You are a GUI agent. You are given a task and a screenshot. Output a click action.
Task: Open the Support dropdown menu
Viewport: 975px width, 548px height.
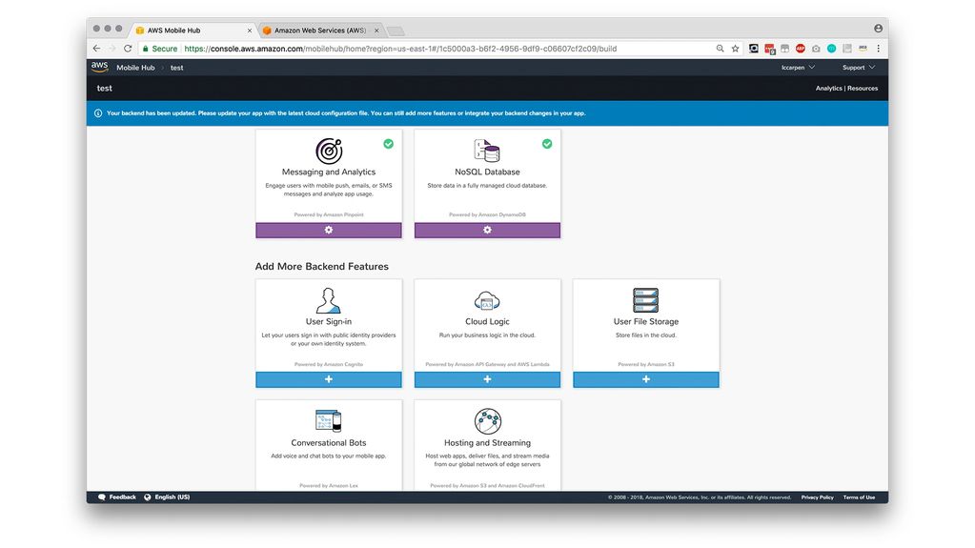point(858,68)
